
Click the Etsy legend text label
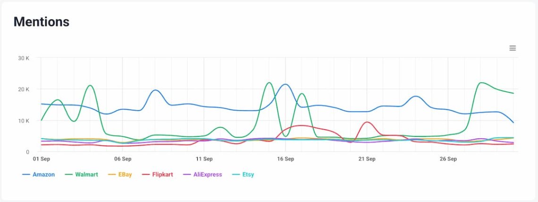coord(248,175)
